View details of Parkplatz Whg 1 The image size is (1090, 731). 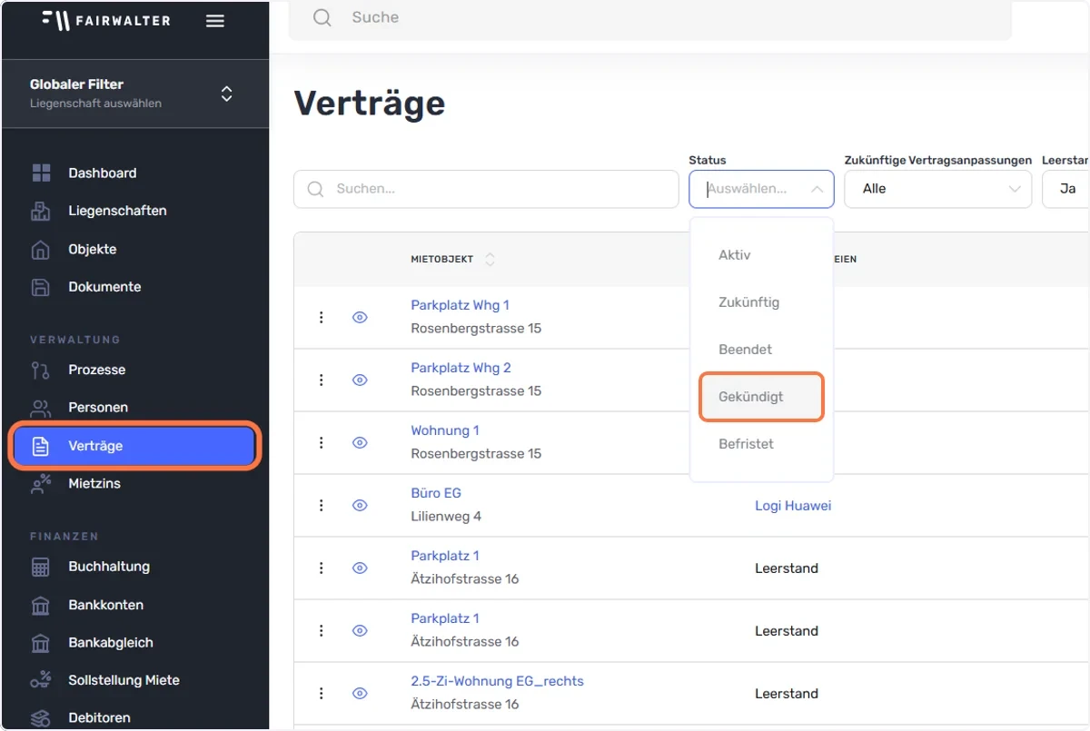coord(360,317)
